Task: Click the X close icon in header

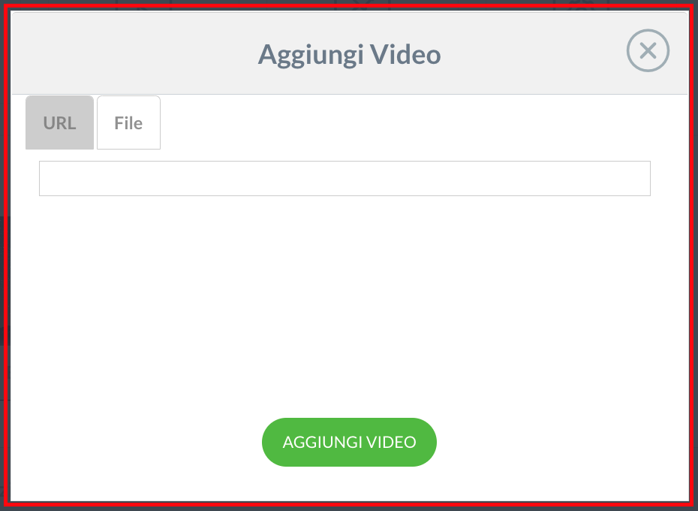Action: (648, 50)
